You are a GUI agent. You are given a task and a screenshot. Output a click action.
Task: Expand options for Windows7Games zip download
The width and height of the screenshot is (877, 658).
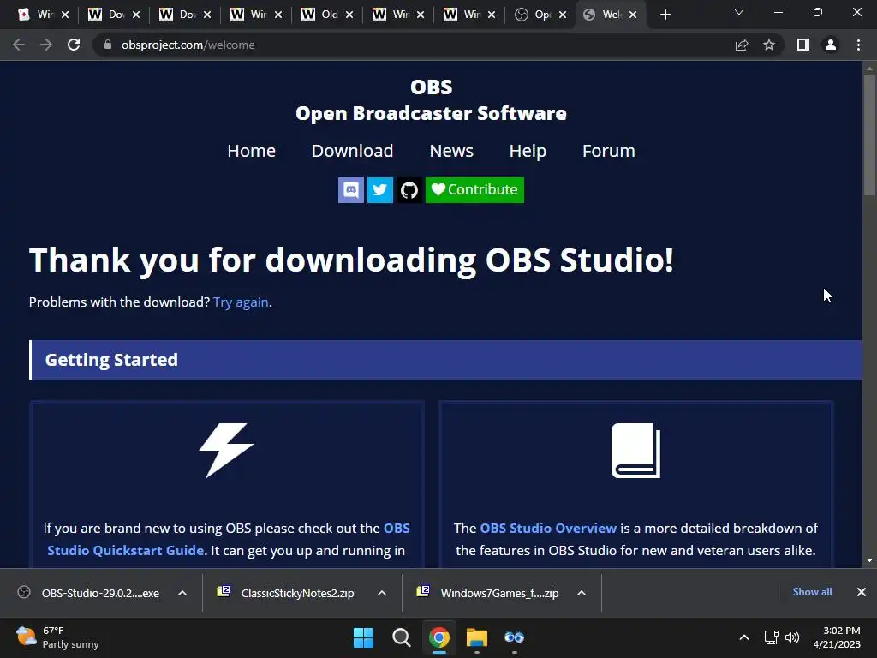click(x=582, y=593)
